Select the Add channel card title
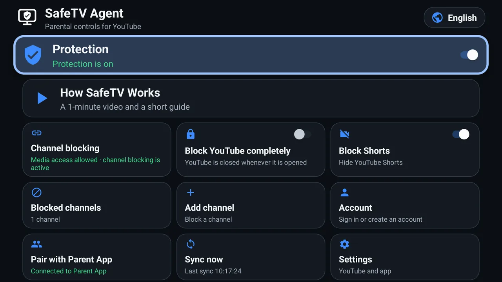 tap(209, 208)
